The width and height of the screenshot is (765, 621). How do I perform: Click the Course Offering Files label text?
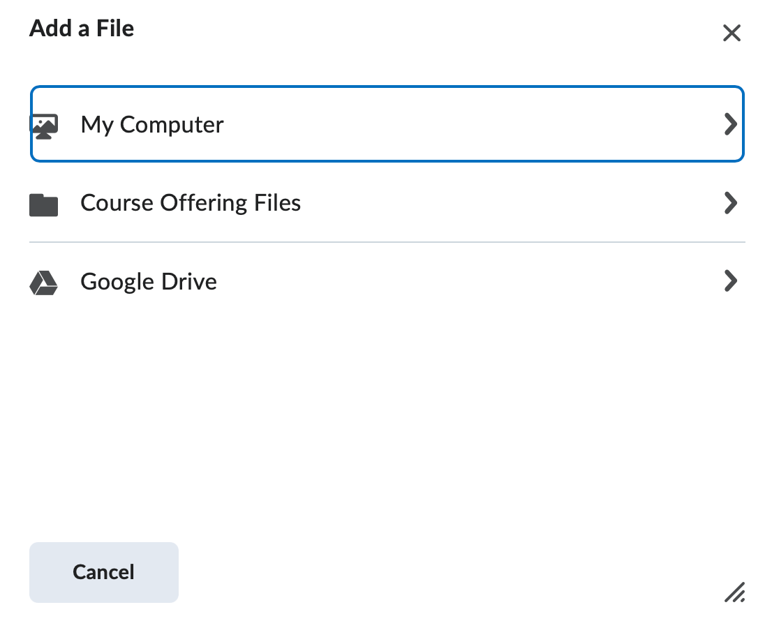[191, 203]
